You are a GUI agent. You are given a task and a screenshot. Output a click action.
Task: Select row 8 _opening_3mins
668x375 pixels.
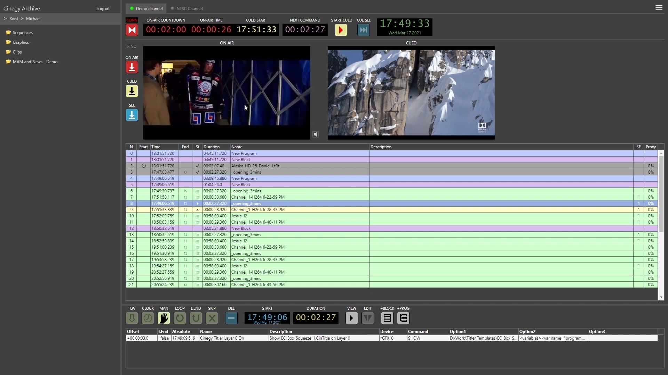pos(392,203)
